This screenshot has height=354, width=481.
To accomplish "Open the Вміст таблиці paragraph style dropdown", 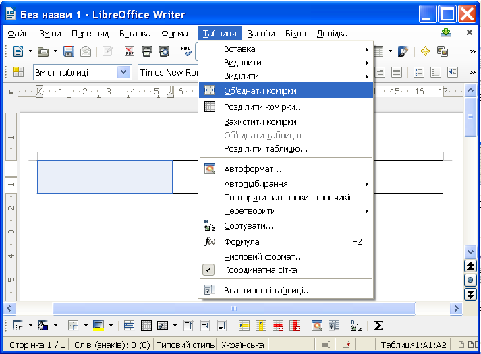I will click(123, 73).
